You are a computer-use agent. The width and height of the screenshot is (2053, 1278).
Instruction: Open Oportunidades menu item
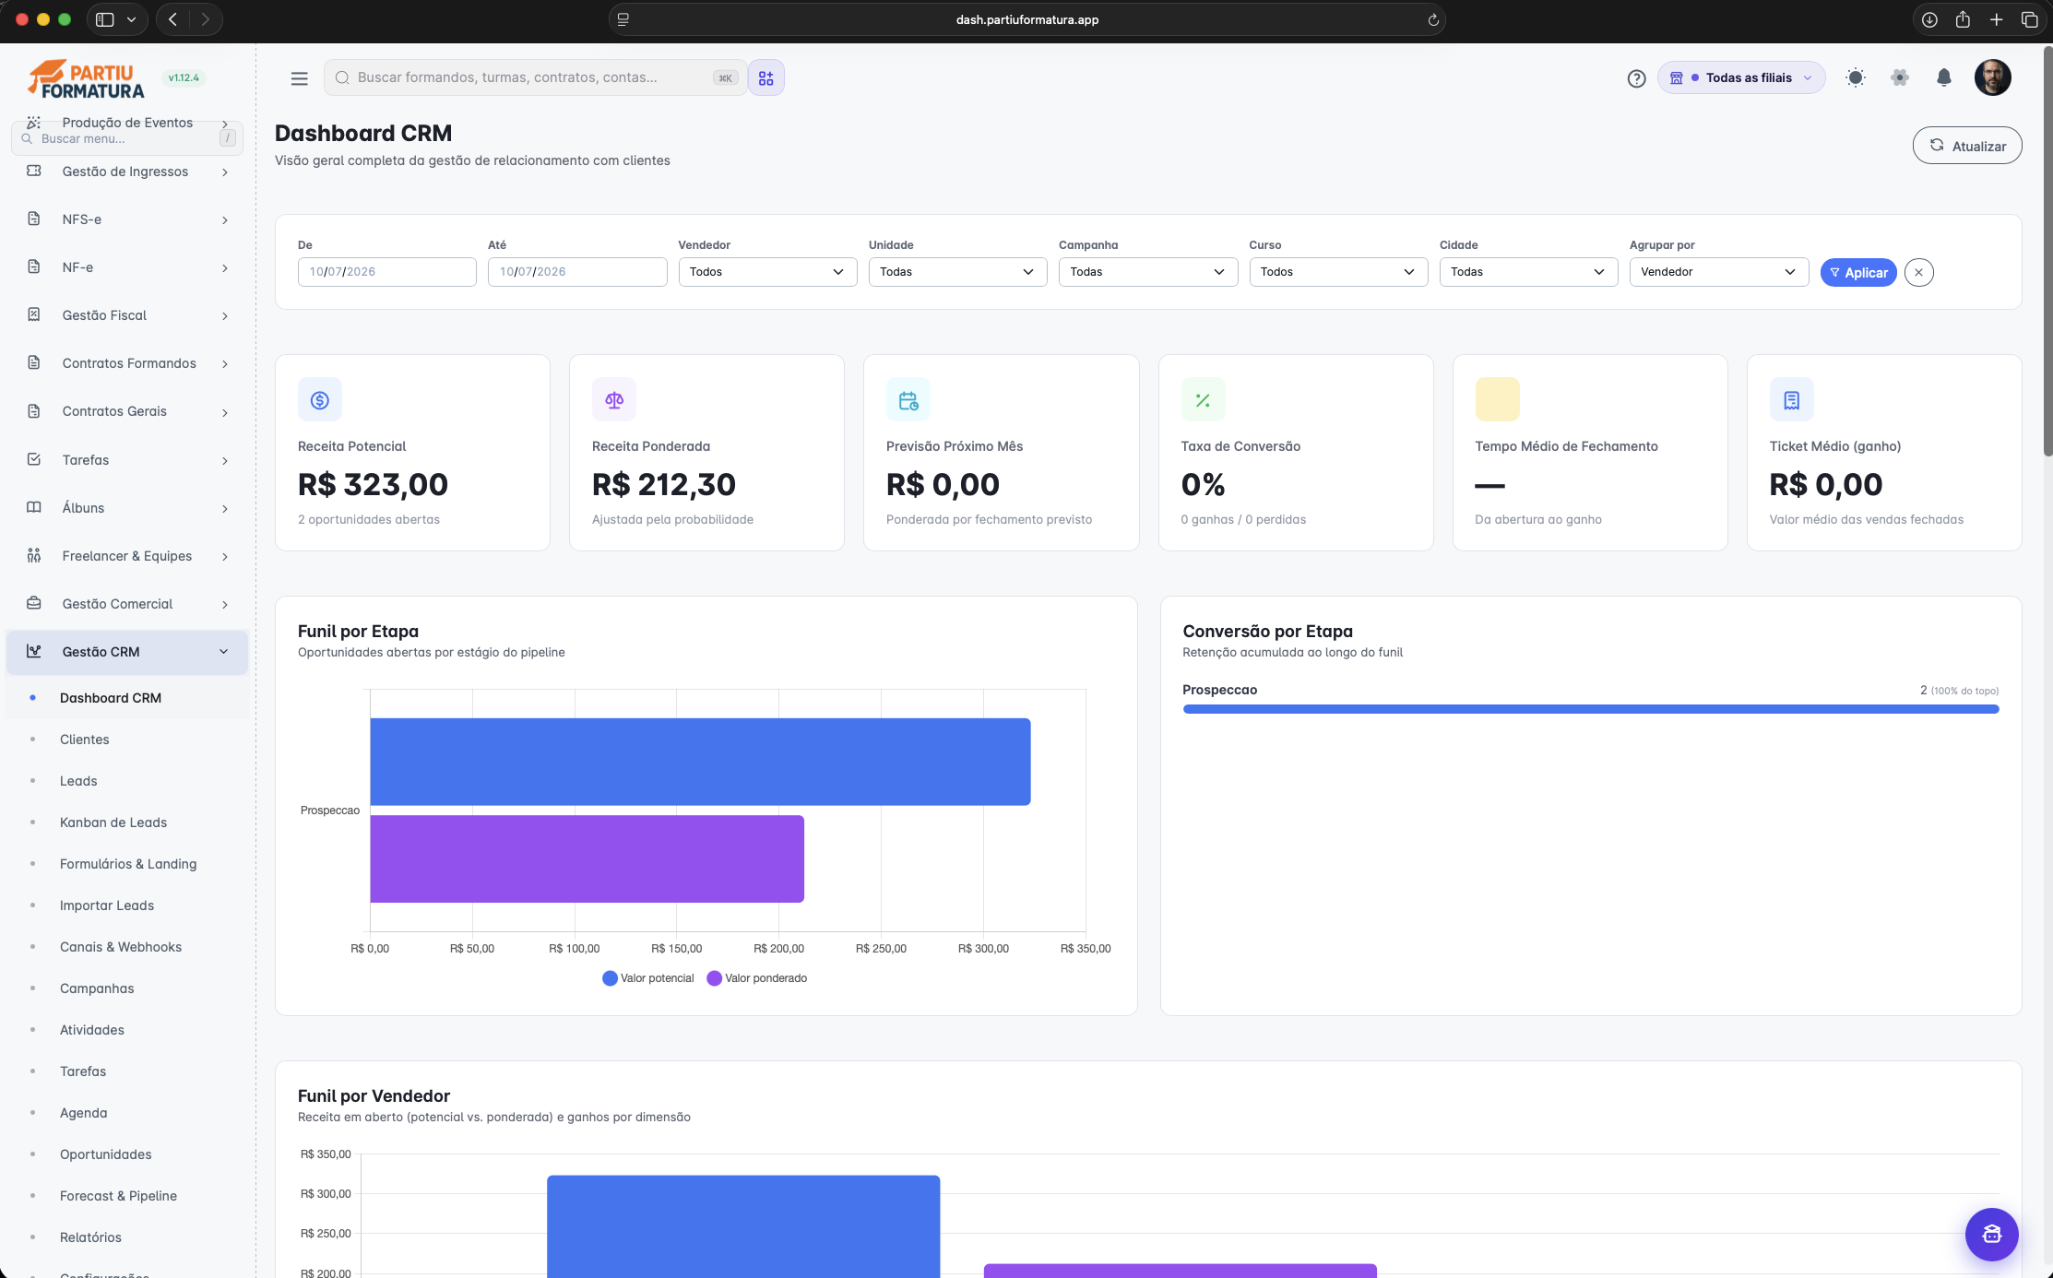[106, 1154]
